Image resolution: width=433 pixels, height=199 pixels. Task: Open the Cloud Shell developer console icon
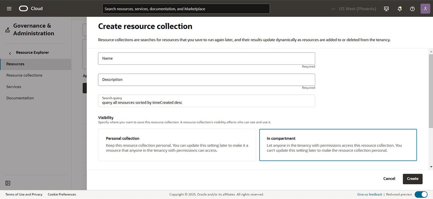click(x=386, y=9)
